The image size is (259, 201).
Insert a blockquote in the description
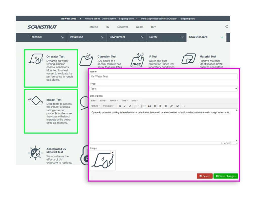150,106
